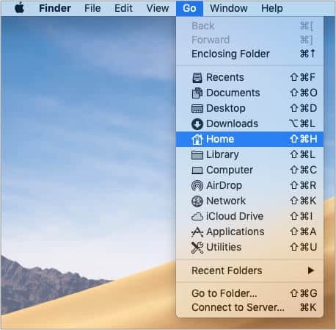Click the Recents stack icon
The height and width of the screenshot is (330, 336).
click(197, 78)
